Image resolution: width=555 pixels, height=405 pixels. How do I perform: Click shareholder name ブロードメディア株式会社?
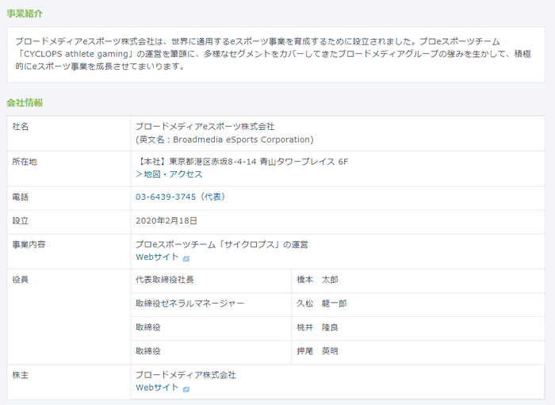tap(186, 375)
